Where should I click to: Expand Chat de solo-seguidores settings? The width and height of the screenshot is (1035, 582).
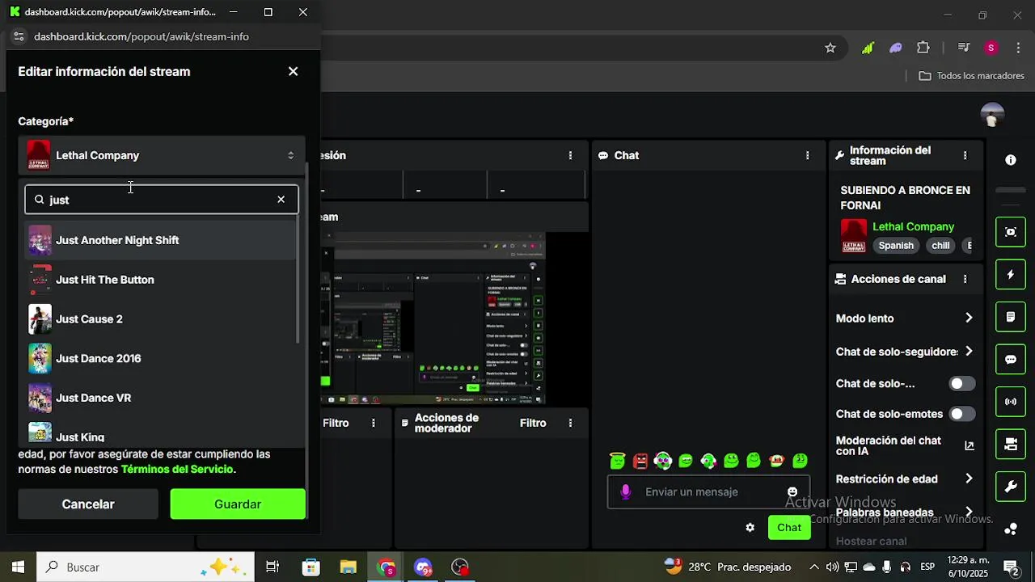click(x=969, y=352)
